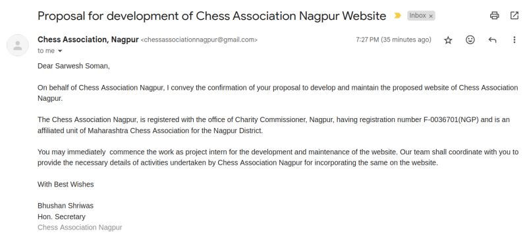
Task: Toggle the yellow importance marker
Action: [x=398, y=15]
